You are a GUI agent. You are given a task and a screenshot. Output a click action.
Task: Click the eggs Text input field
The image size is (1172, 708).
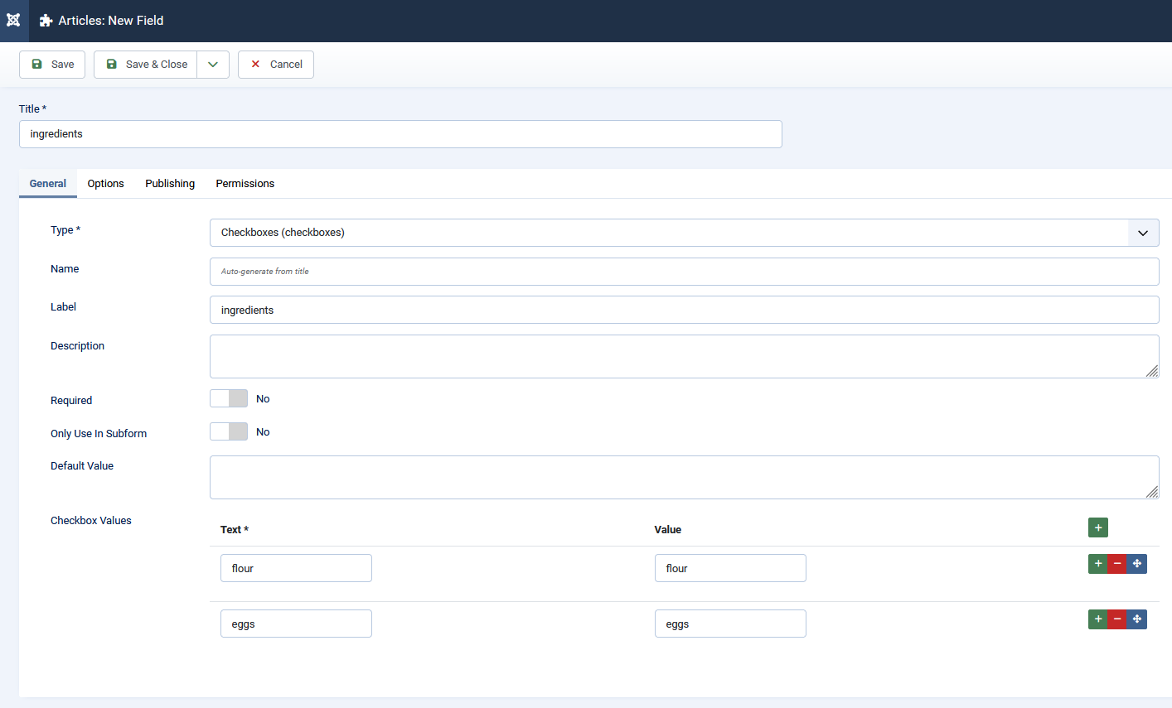point(296,624)
